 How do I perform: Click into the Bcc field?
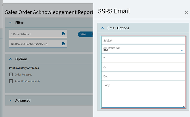click(x=143, y=76)
